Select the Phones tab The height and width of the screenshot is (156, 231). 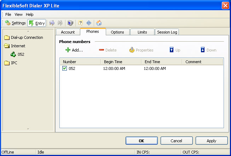93,31
